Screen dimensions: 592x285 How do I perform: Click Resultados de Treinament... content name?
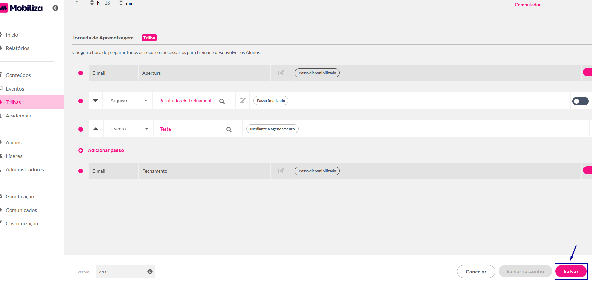pos(187,101)
